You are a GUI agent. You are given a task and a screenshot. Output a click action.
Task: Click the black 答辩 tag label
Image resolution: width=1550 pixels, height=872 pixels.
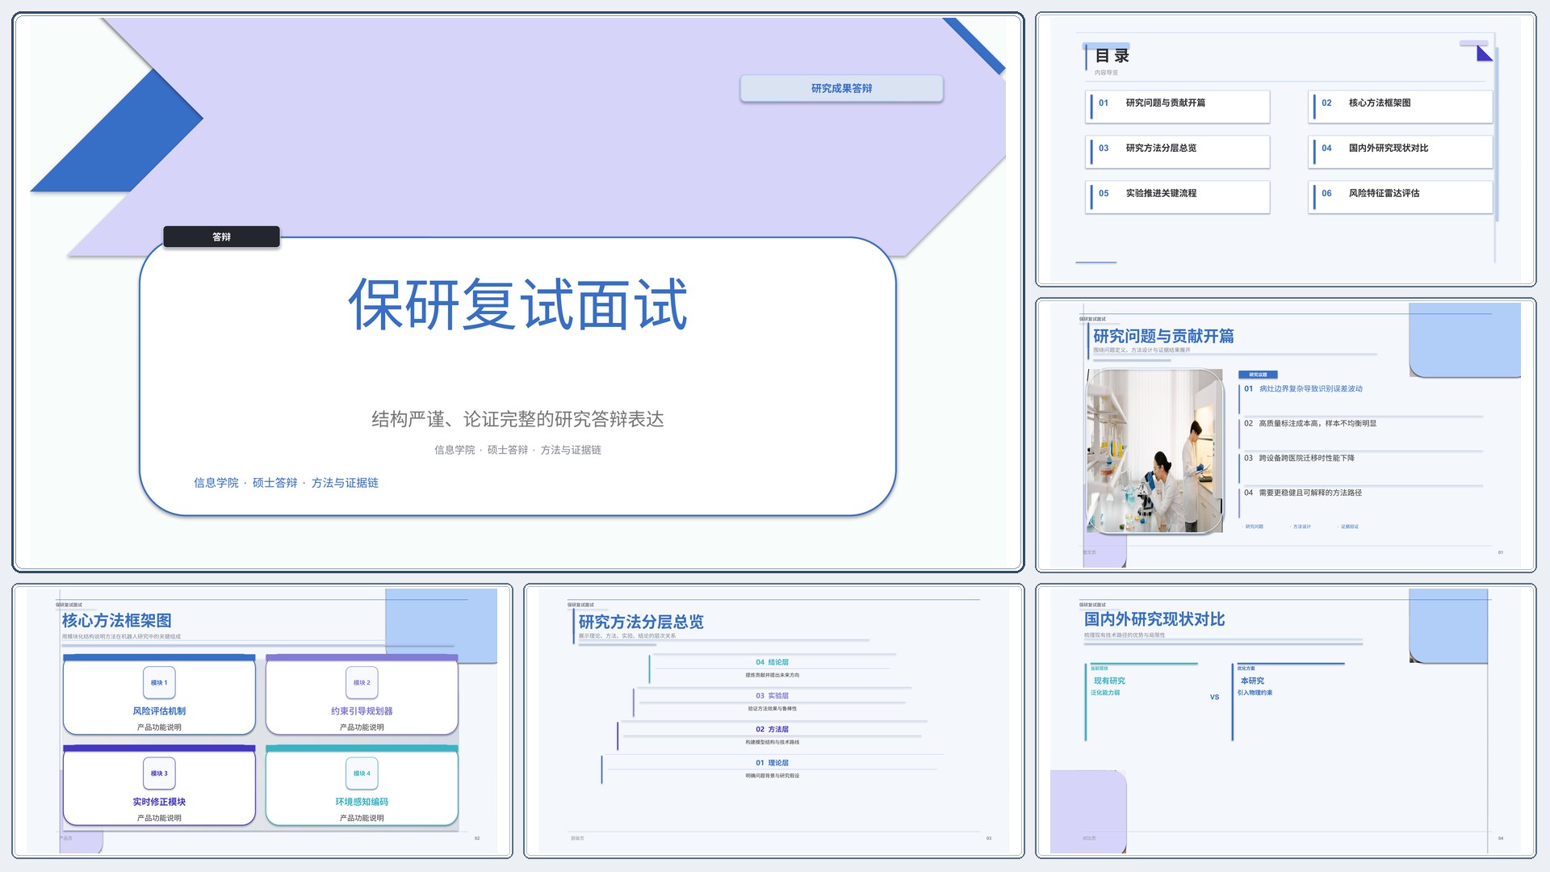(221, 237)
